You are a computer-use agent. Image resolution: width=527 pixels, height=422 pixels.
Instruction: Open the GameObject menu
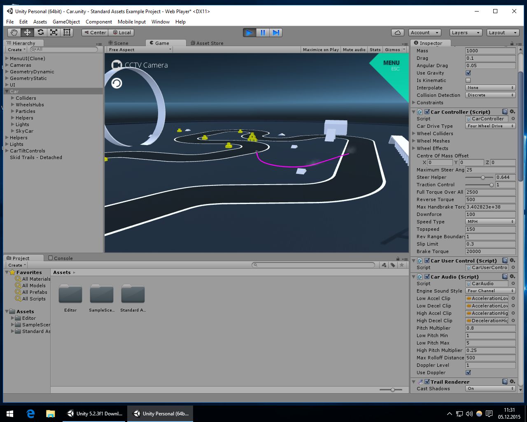pyautogui.click(x=66, y=22)
